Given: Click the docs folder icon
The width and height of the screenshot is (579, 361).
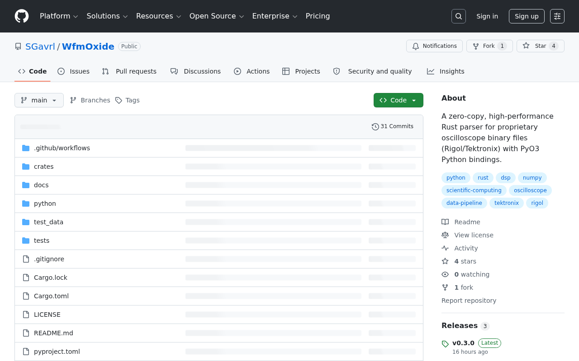Looking at the screenshot, I should [x=26, y=185].
